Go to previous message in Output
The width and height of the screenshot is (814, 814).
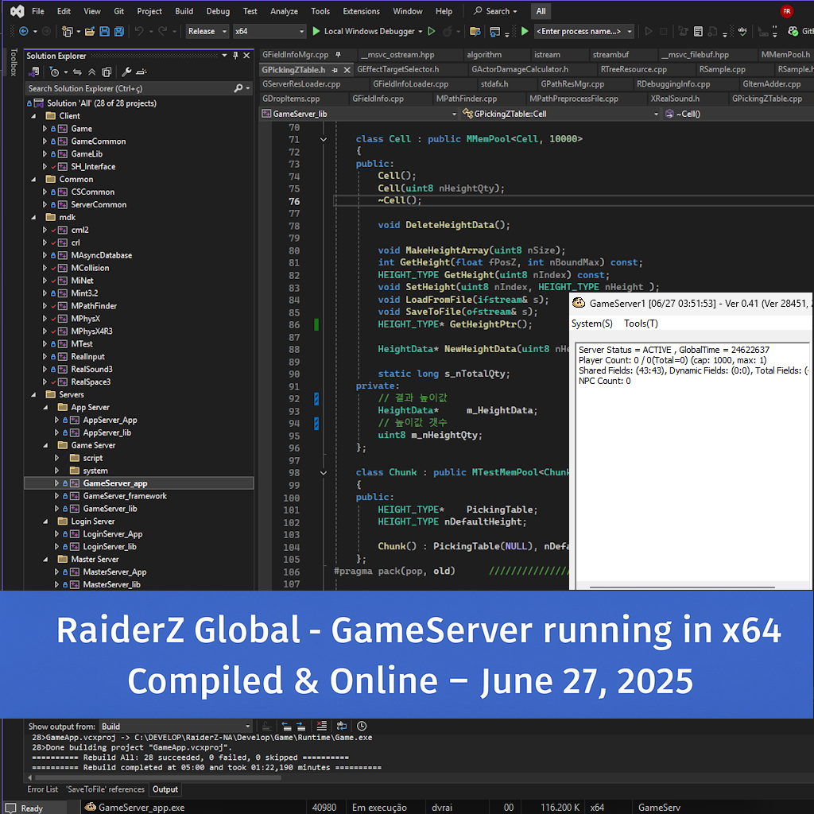point(286,727)
